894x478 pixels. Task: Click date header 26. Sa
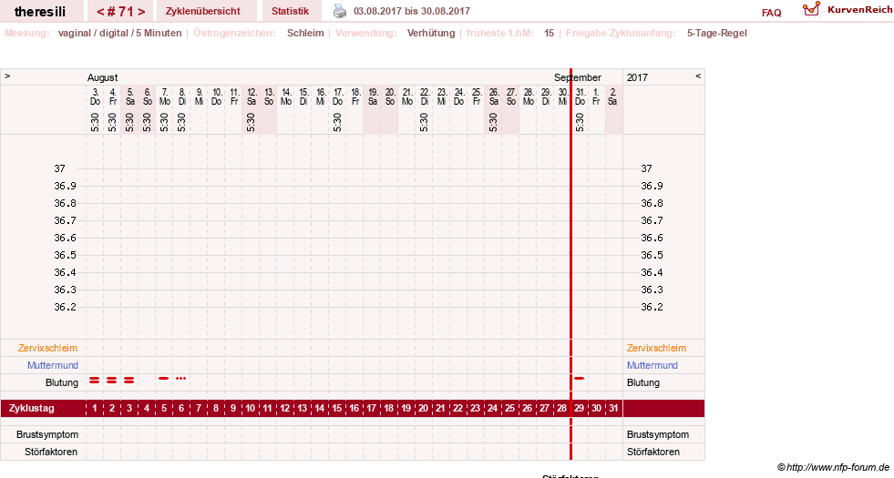tap(494, 97)
